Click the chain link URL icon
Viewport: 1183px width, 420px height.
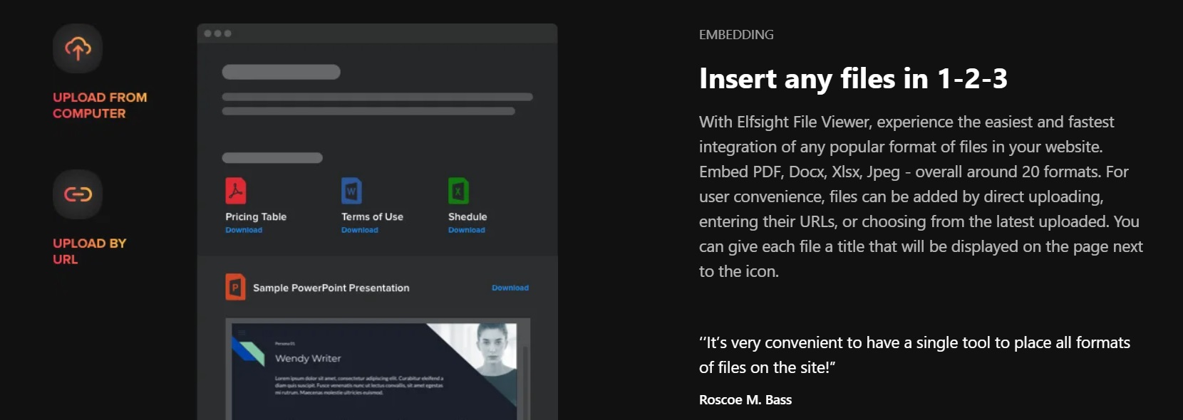pyautogui.click(x=78, y=194)
